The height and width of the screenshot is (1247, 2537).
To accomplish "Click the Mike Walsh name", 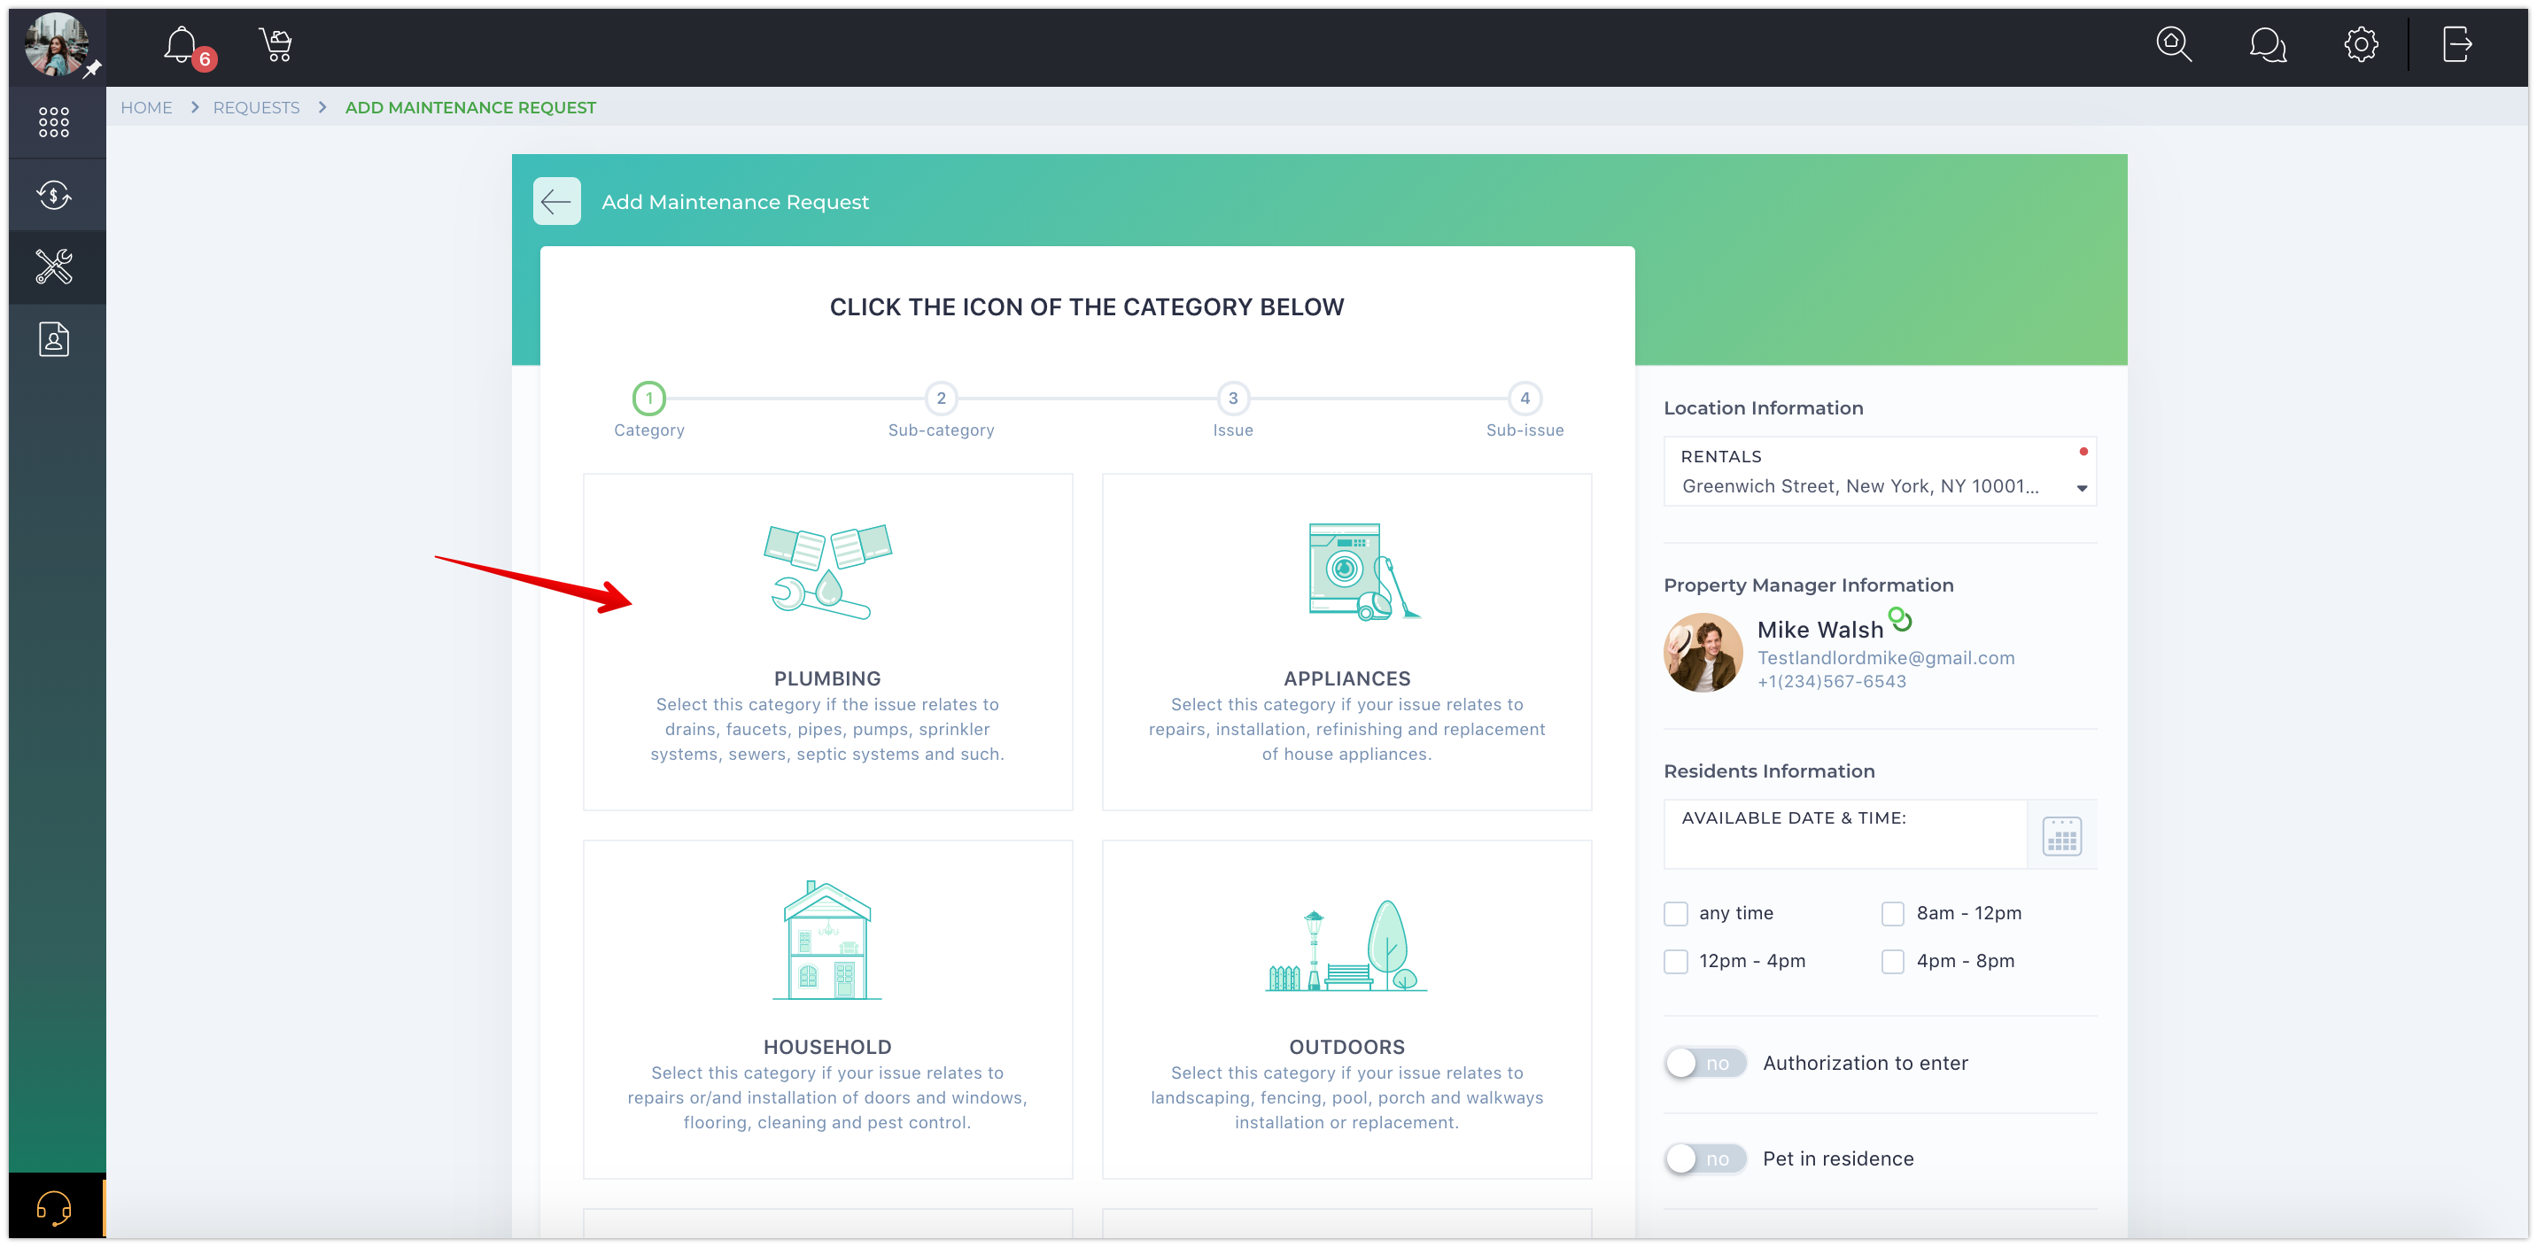I will pos(1820,631).
